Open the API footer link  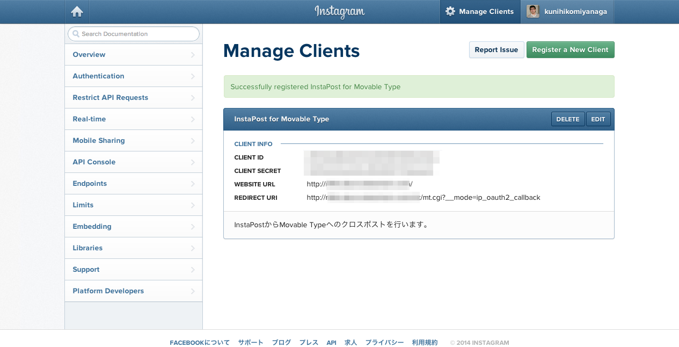(332, 343)
